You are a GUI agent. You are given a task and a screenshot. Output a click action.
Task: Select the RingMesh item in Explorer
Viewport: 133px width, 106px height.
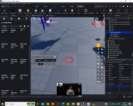pyautogui.click(x=115, y=35)
